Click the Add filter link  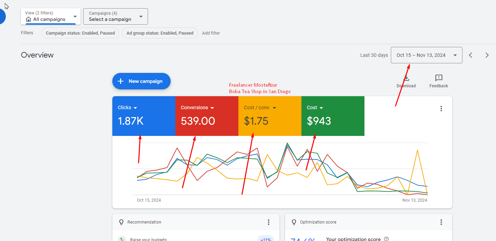[211, 33]
